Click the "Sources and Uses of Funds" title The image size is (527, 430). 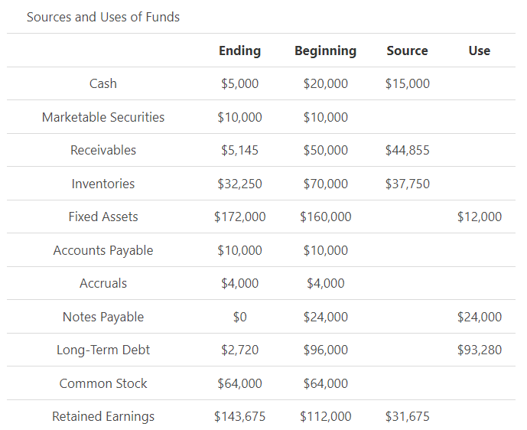[103, 17]
